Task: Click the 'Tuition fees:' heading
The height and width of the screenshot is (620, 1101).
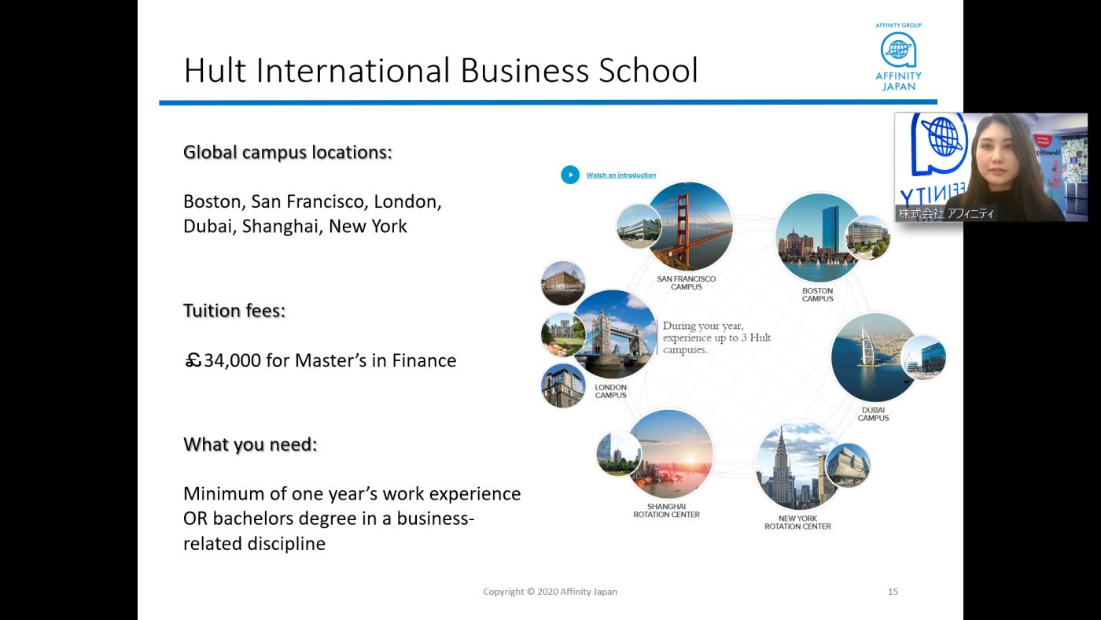Action: [x=234, y=311]
